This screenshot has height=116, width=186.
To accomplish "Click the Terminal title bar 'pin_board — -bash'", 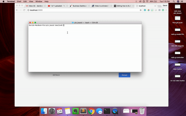I will (x=85, y=23).
